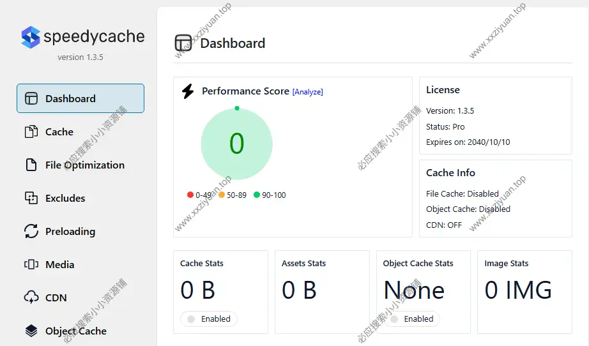
Task: Click the lightning bolt Performance Score icon
Action: tap(188, 91)
